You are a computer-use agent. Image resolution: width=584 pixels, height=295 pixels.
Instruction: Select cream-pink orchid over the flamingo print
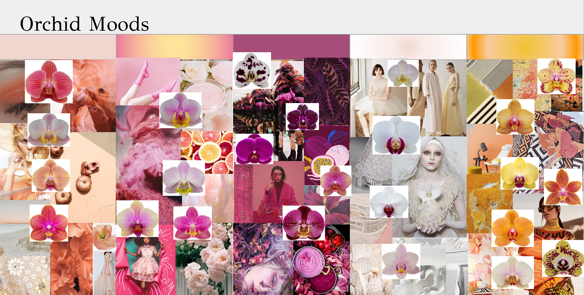513,272
